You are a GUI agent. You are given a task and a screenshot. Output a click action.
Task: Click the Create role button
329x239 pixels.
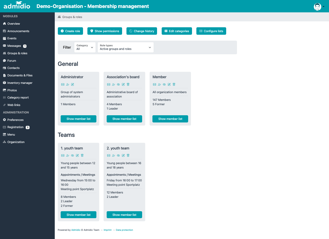click(70, 31)
